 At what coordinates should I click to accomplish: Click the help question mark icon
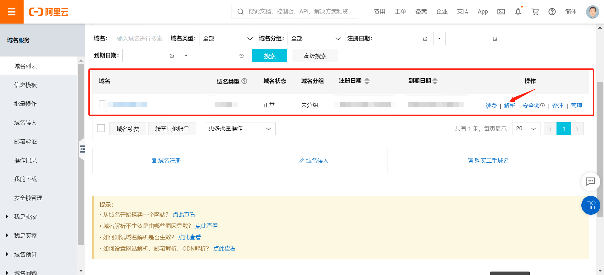click(x=552, y=12)
